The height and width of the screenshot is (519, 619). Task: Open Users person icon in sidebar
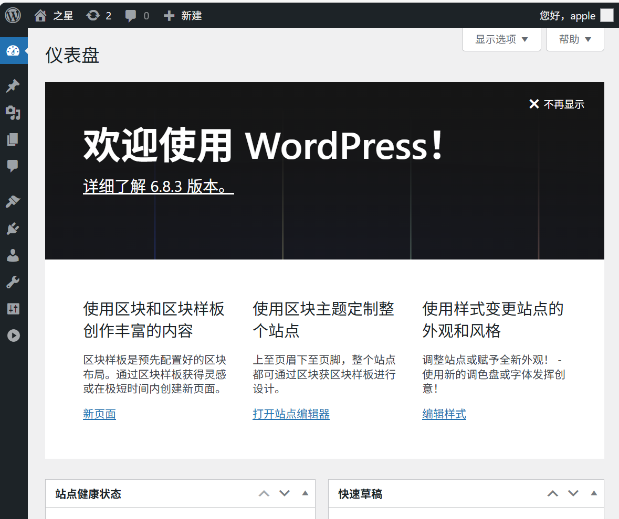coord(13,255)
